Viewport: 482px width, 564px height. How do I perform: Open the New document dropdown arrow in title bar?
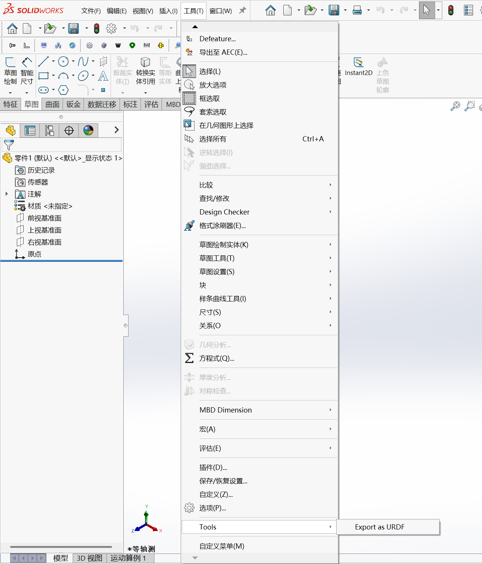pos(299,10)
